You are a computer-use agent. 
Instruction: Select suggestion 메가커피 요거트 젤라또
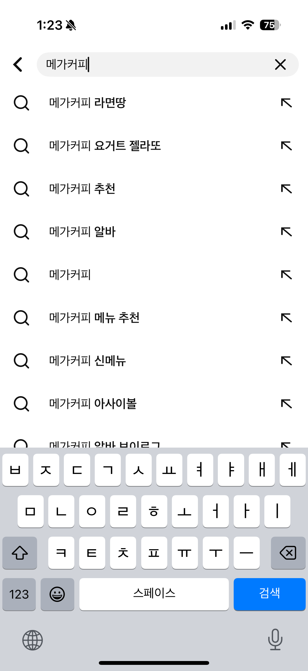click(105, 146)
